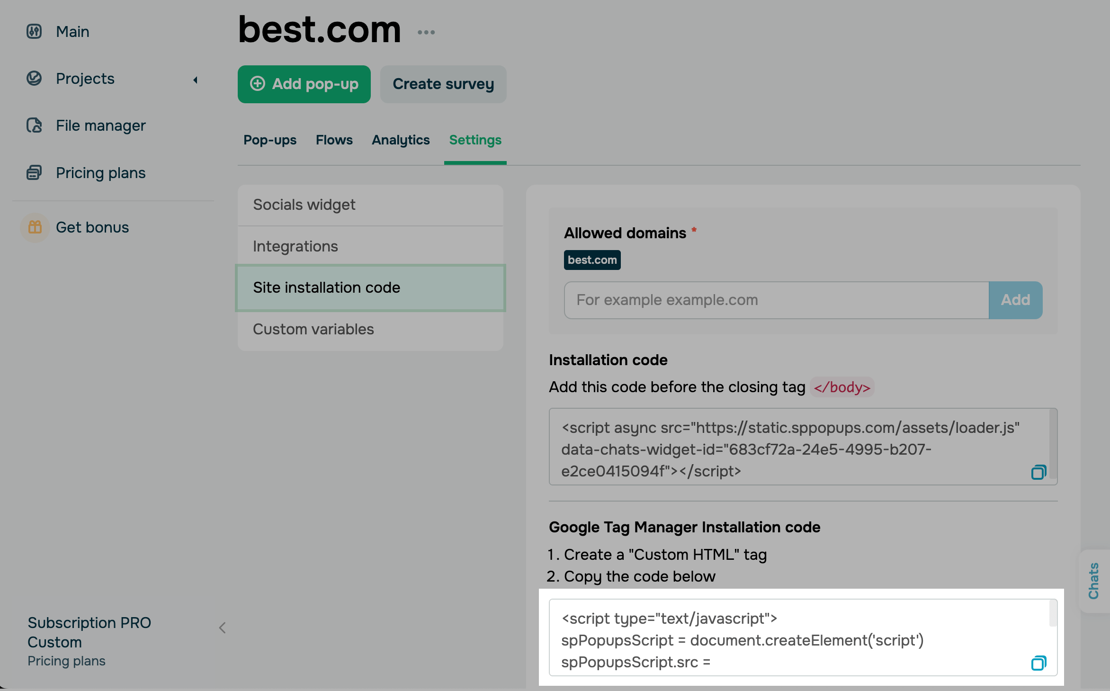The height and width of the screenshot is (691, 1110).
Task: Switch to the Pop-ups tab
Action: click(x=270, y=140)
